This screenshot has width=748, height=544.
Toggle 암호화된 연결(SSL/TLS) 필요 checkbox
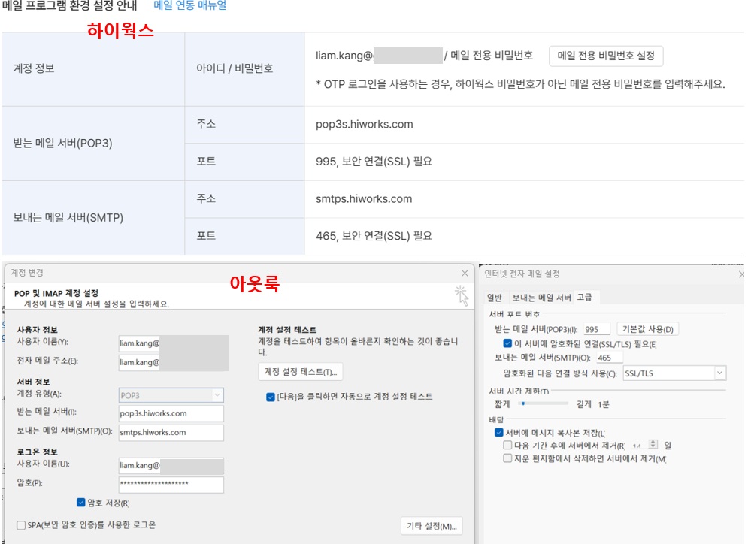(507, 343)
